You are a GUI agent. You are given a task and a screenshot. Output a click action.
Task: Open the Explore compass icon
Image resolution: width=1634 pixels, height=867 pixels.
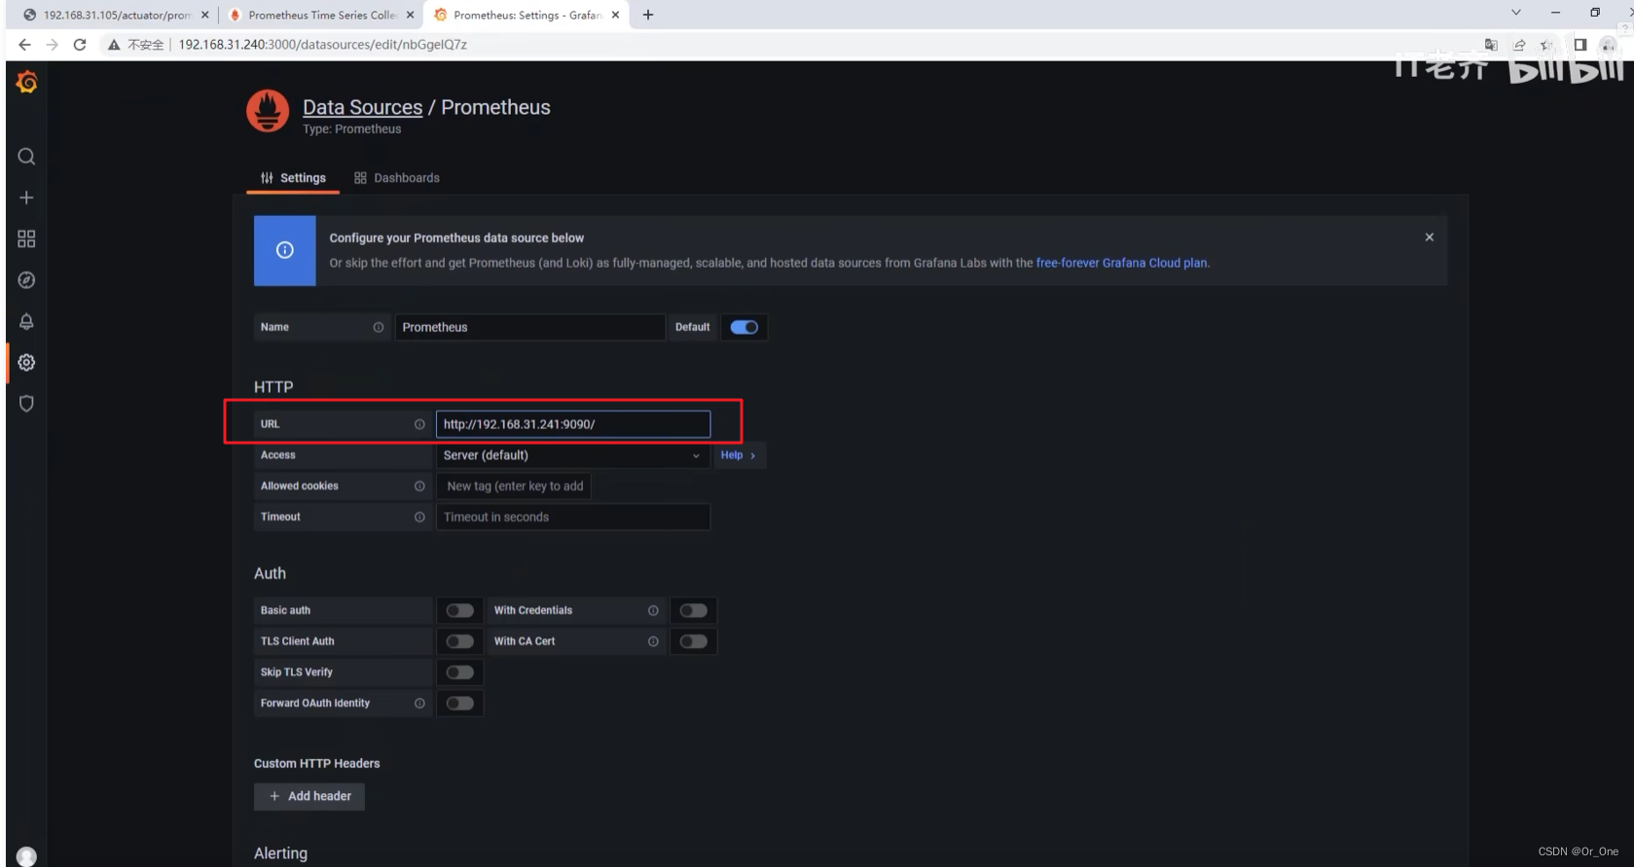coord(26,280)
